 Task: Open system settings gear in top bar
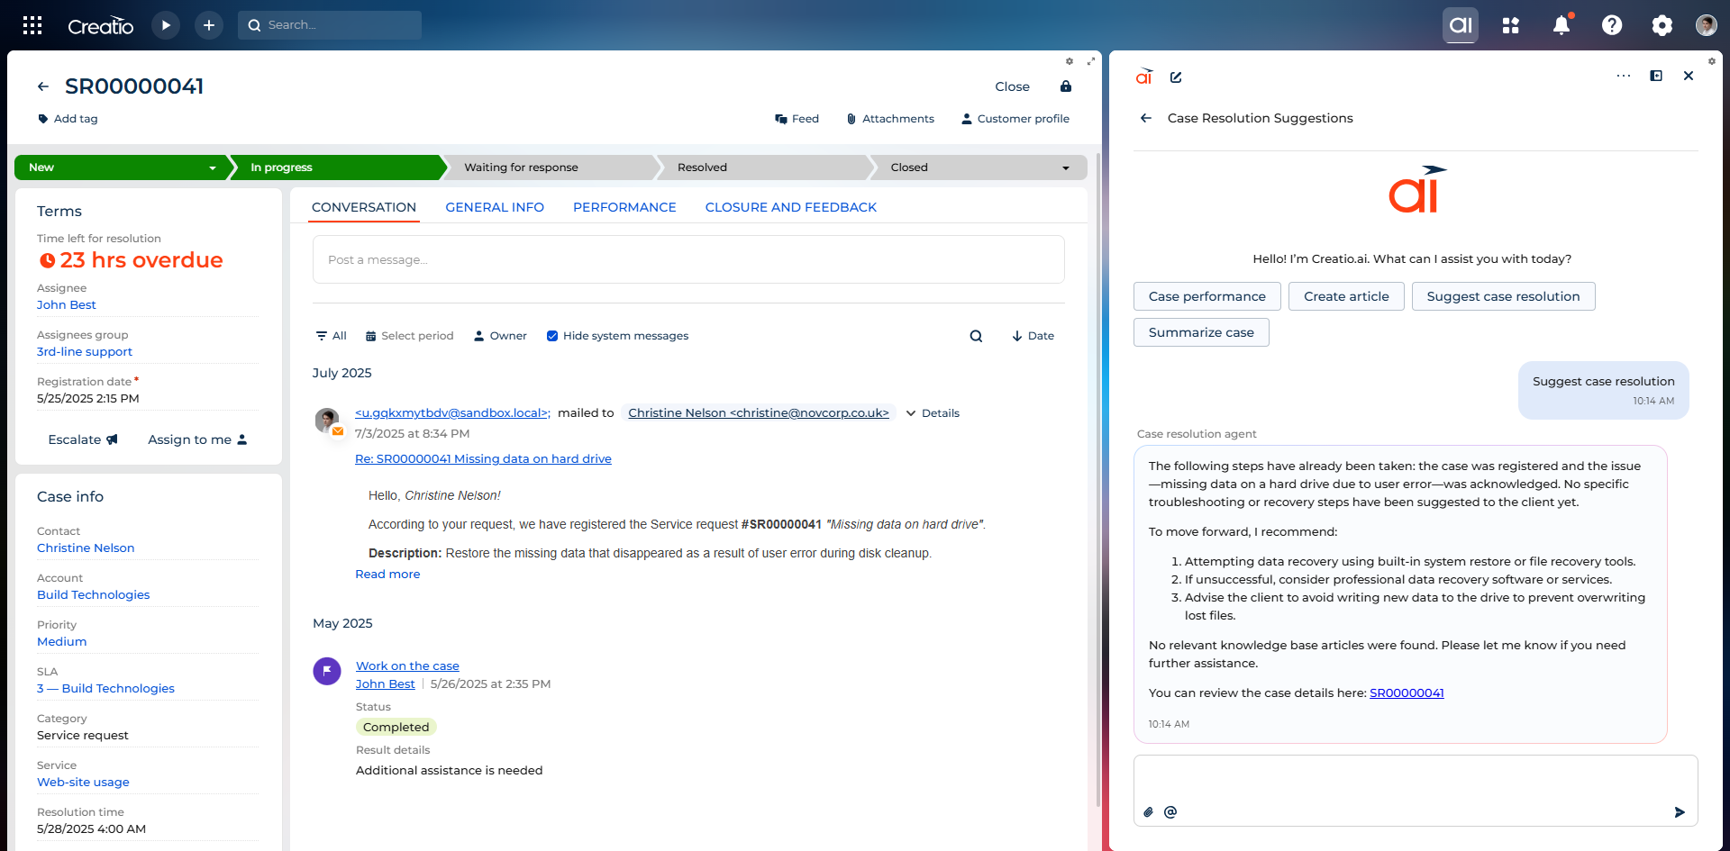(1662, 25)
